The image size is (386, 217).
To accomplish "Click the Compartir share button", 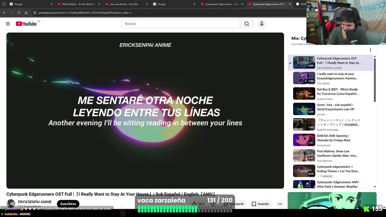I will (x=234, y=204).
